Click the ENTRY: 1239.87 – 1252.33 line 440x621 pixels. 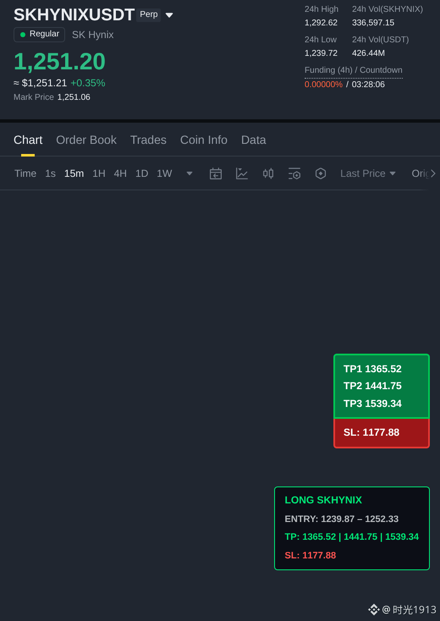341,519
